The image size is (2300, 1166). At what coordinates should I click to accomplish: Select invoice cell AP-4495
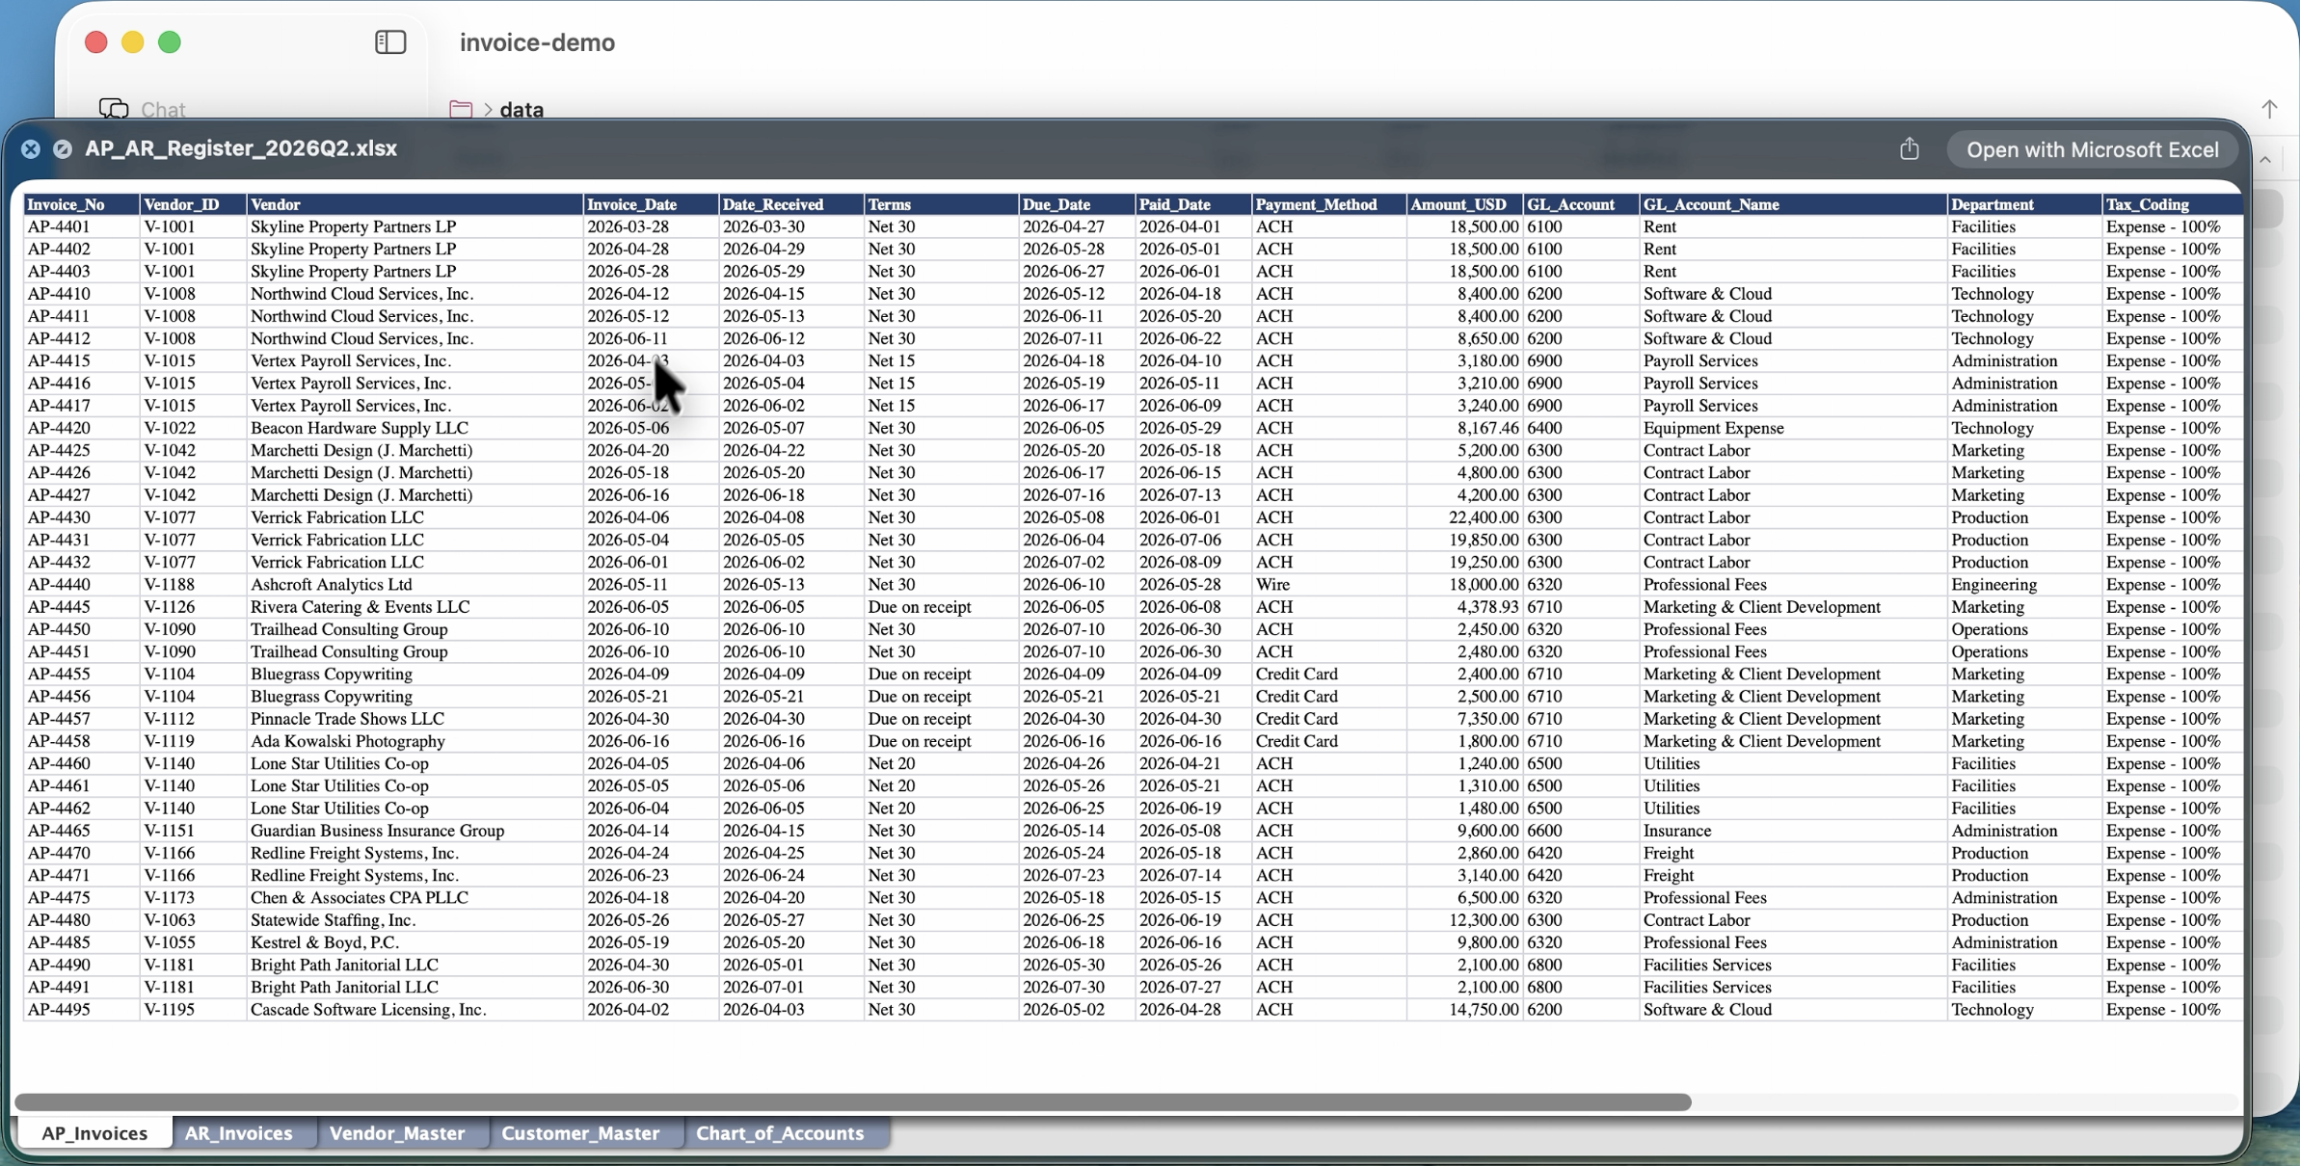(81, 1009)
